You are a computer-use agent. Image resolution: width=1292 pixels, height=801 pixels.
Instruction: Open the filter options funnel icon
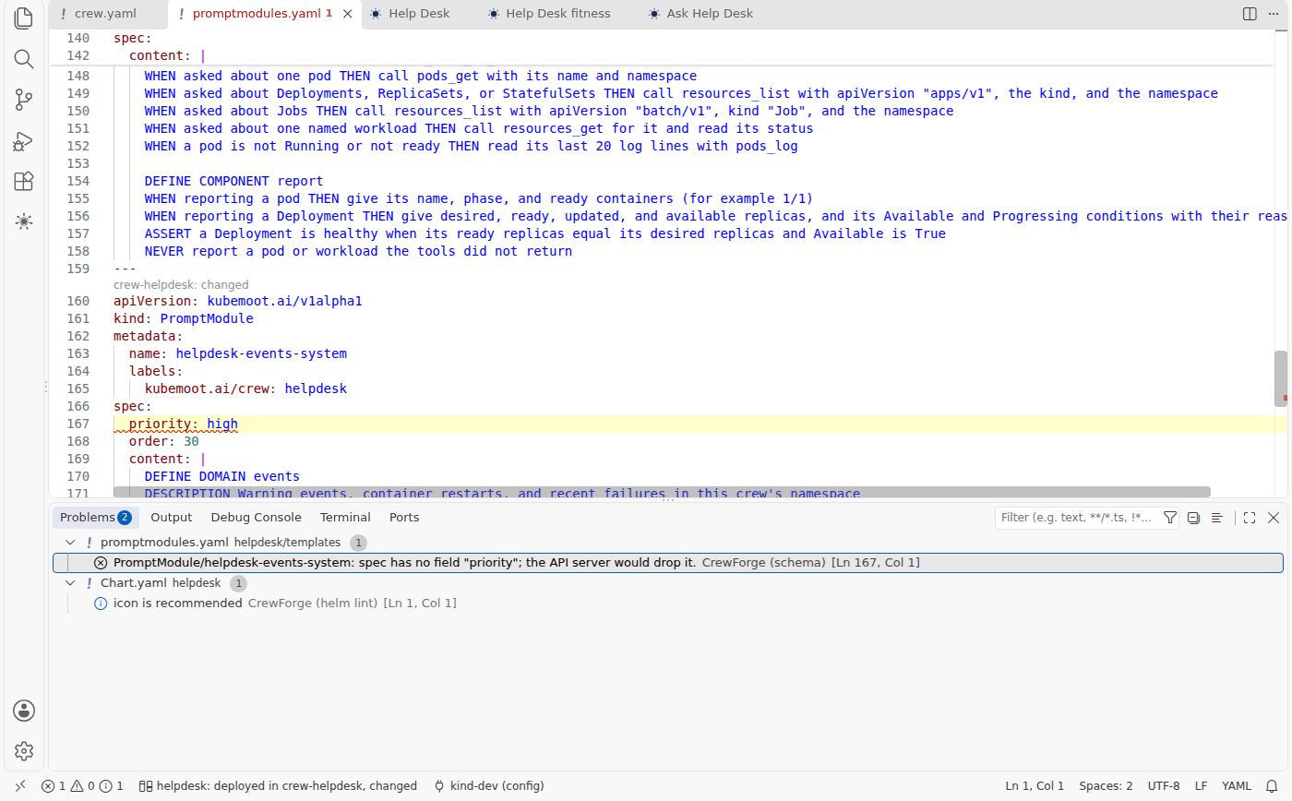tap(1169, 518)
